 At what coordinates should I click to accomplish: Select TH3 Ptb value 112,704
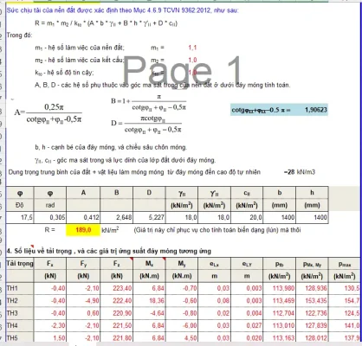pos(280,313)
